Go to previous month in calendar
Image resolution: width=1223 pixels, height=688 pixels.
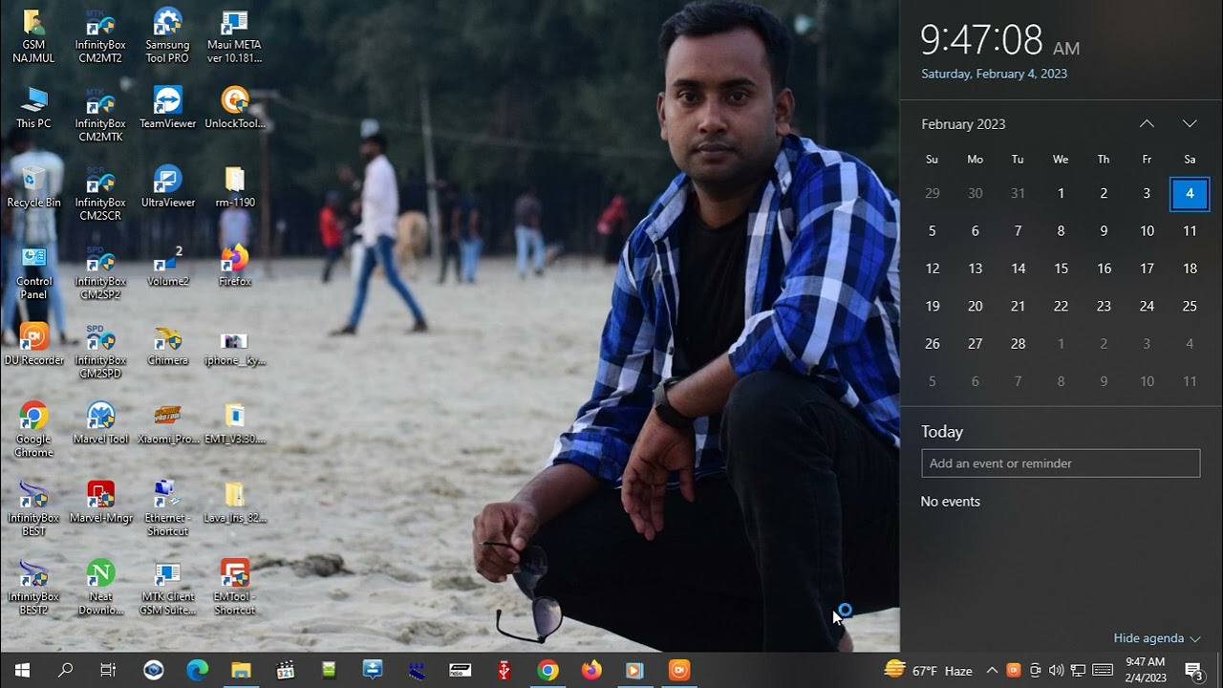[x=1147, y=123]
